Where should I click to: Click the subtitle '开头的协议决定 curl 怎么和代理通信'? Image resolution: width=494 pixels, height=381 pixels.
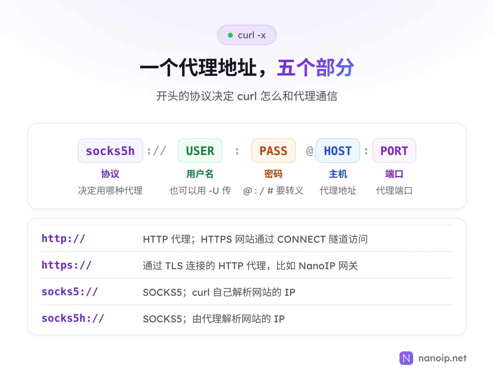(x=247, y=96)
